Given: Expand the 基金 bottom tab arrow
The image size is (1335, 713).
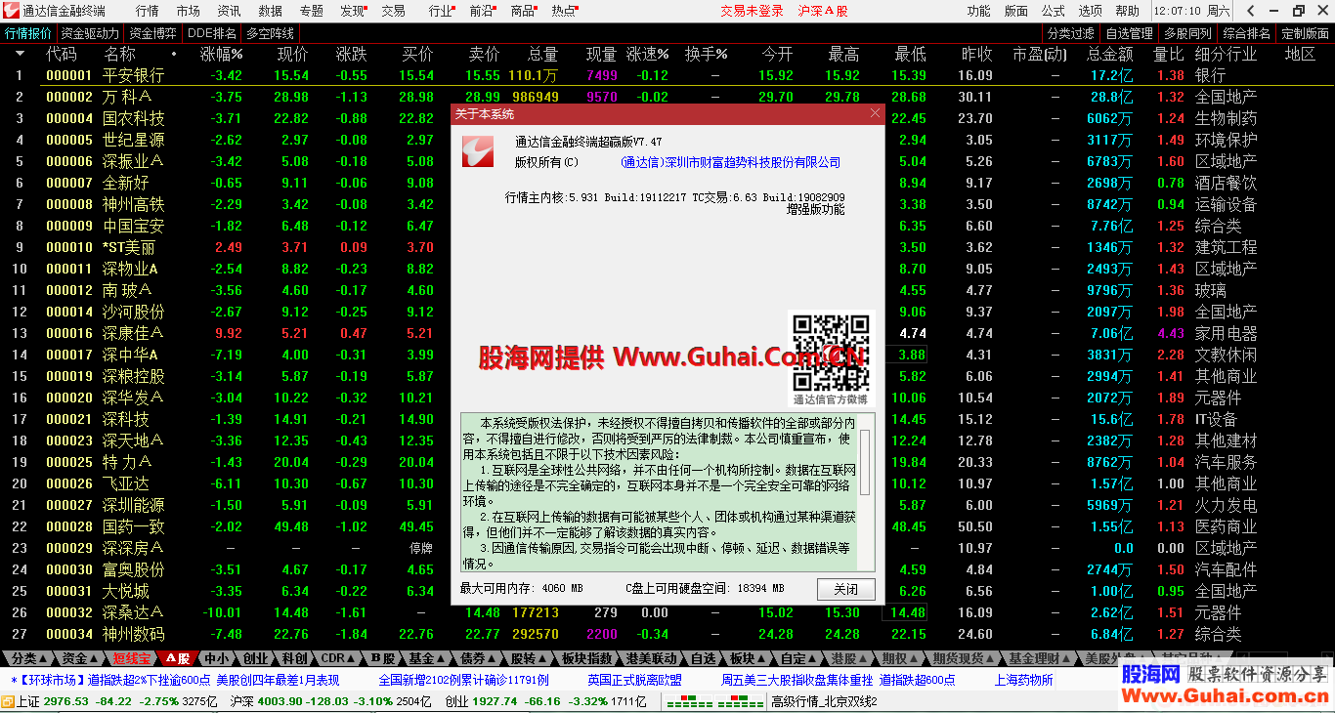Looking at the screenshot, I should click(440, 658).
